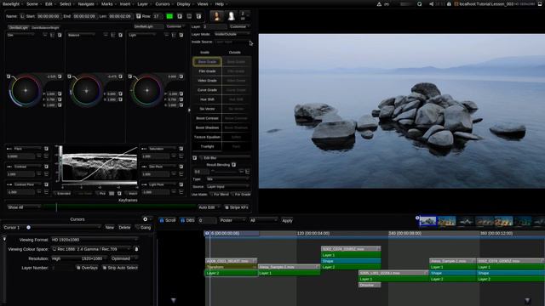Open the Customise dropdown above colour wheels
This screenshot has height=306, width=545.
coord(175,26)
